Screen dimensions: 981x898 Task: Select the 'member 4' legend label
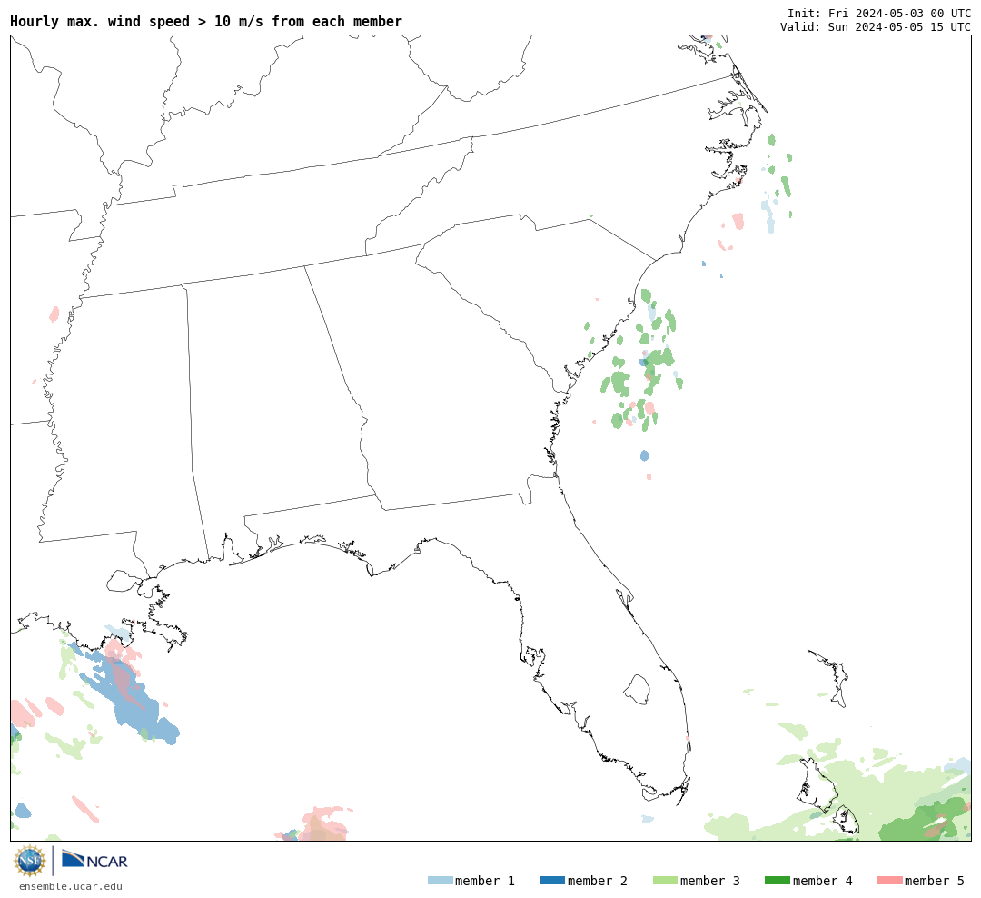tap(823, 881)
